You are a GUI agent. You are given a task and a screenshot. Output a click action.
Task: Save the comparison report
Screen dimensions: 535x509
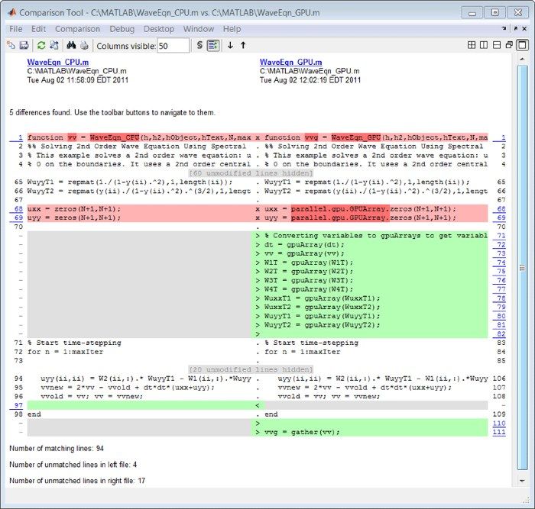point(23,46)
